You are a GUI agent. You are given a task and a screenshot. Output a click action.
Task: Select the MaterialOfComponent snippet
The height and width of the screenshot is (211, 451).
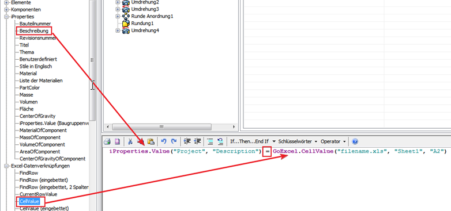[43, 131]
